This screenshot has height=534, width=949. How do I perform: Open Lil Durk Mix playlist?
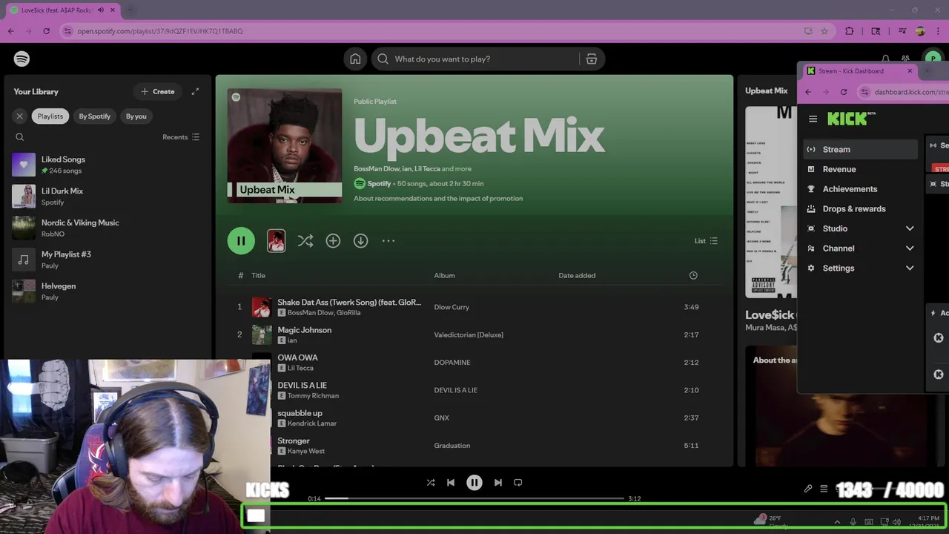click(x=108, y=196)
